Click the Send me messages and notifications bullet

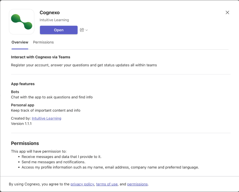pos(53,162)
